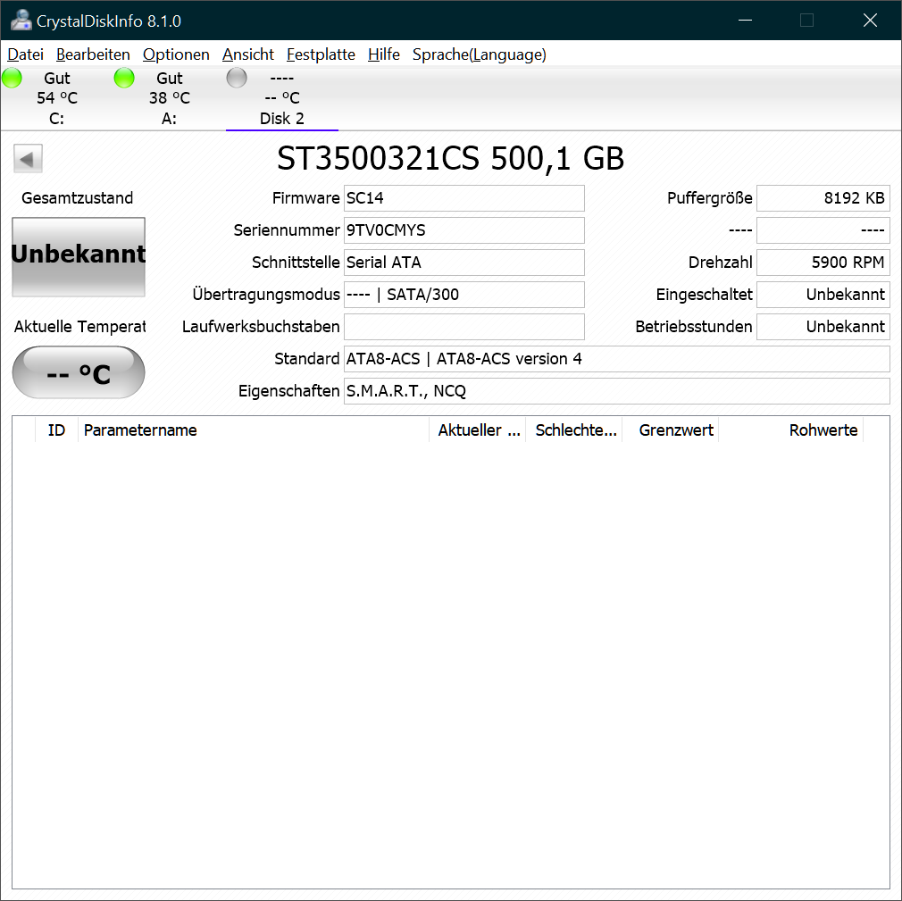The width and height of the screenshot is (902, 901).
Task: Click the ID column header
Action: coord(56,430)
